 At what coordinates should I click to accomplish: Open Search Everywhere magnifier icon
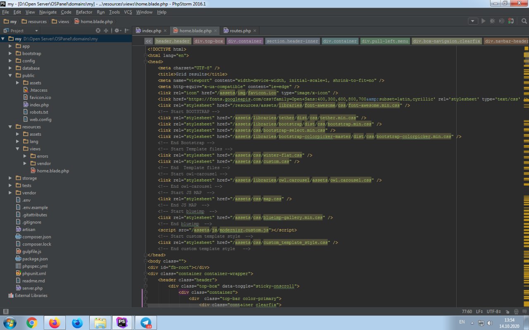tap(524, 21)
